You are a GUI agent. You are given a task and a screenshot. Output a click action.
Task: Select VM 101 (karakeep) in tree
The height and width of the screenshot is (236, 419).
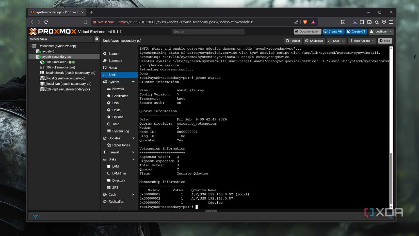pyautogui.click(x=57, y=62)
